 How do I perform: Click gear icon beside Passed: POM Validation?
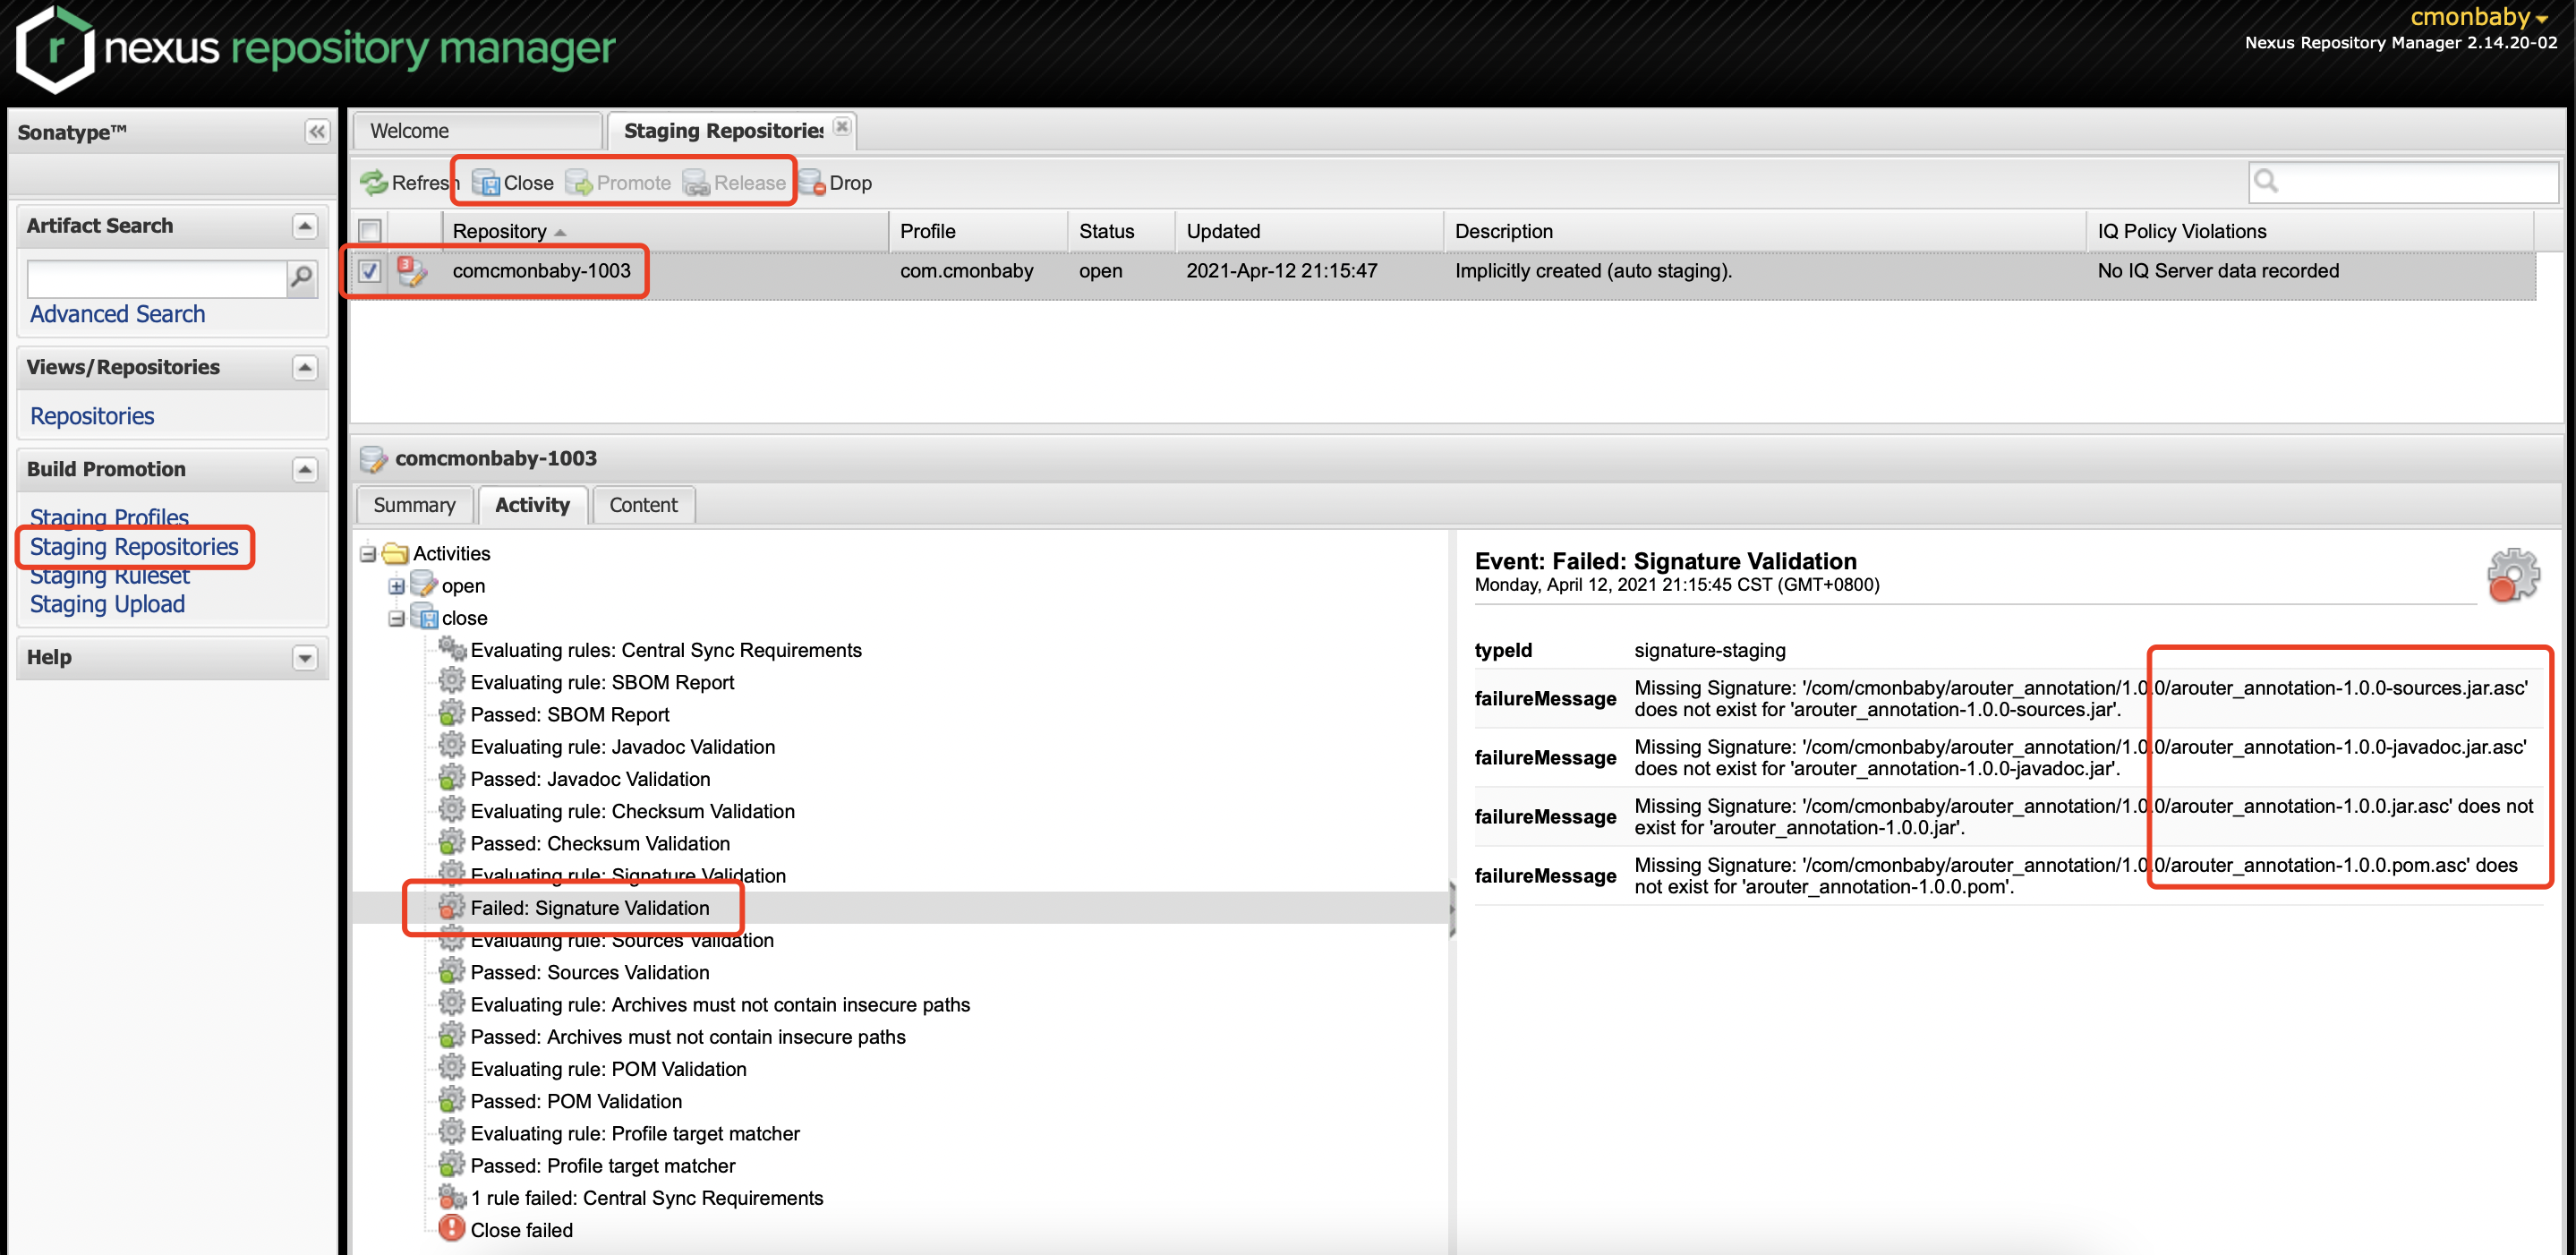452,1100
